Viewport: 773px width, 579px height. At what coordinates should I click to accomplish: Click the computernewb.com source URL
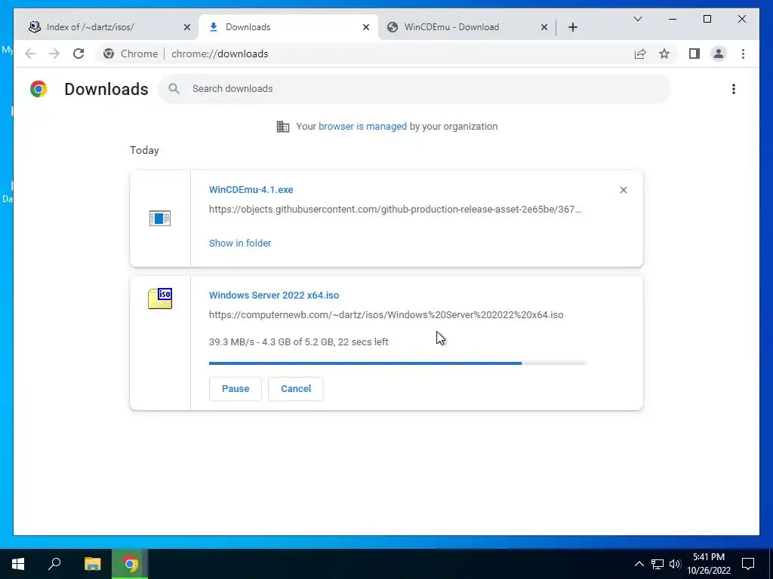[x=386, y=315]
